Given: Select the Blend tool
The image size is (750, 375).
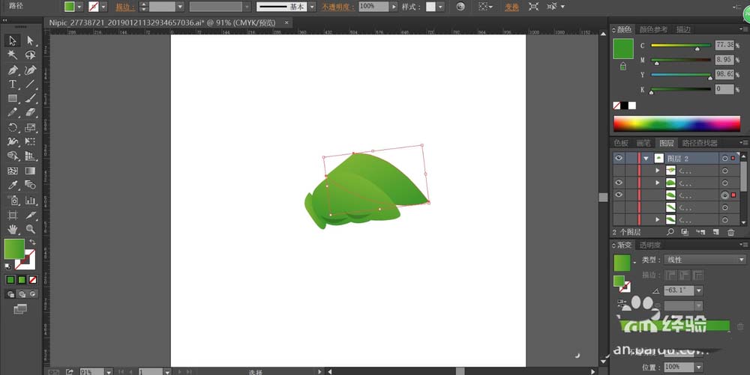Looking at the screenshot, I should pos(30,185).
